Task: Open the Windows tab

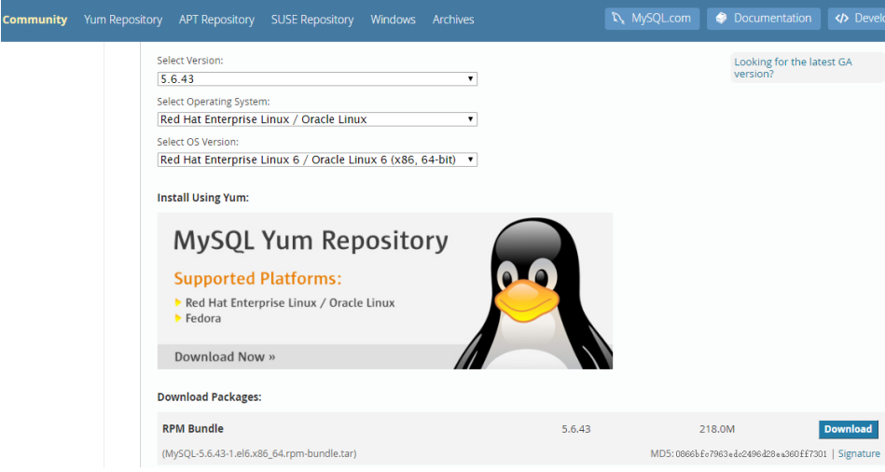Action: (393, 20)
